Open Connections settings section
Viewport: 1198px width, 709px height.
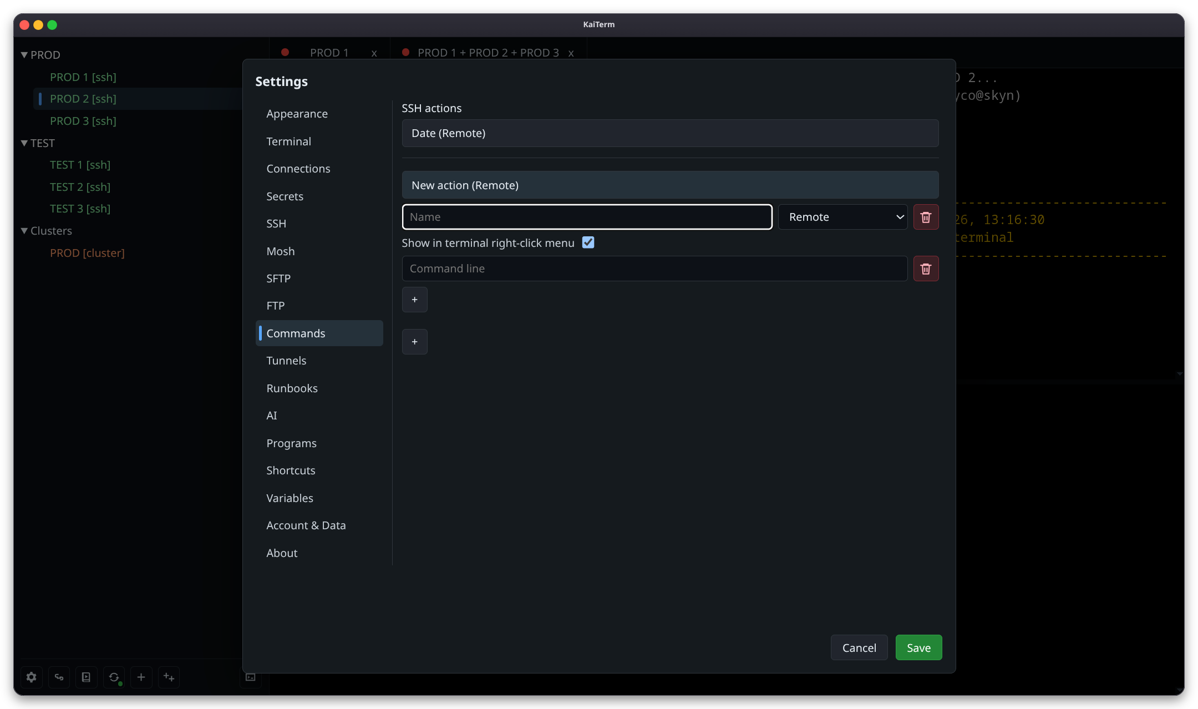pyautogui.click(x=319, y=169)
